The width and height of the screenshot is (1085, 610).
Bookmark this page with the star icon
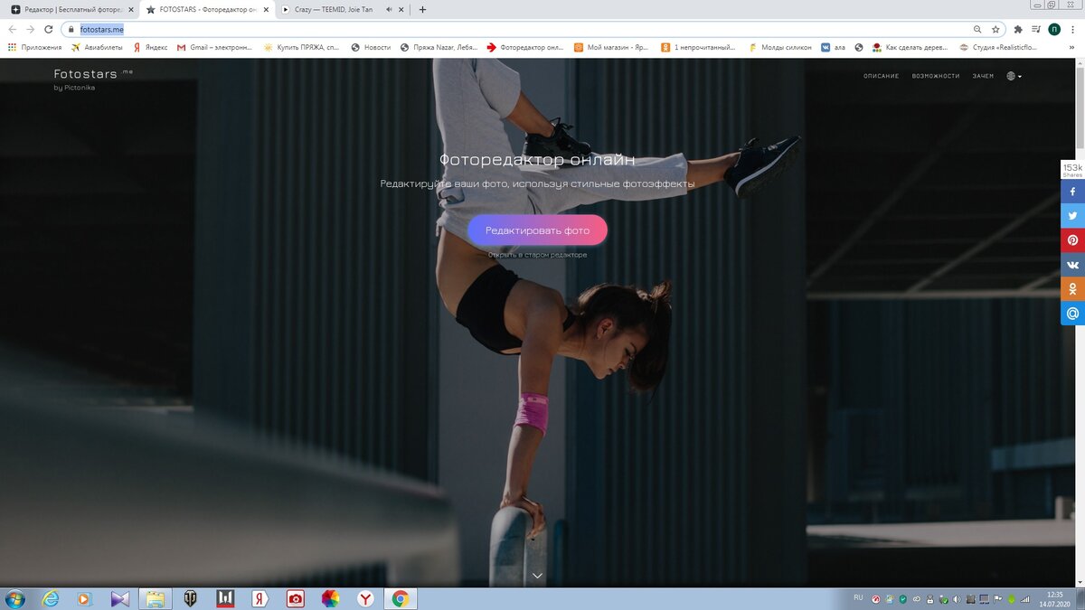(x=995, y=29)
